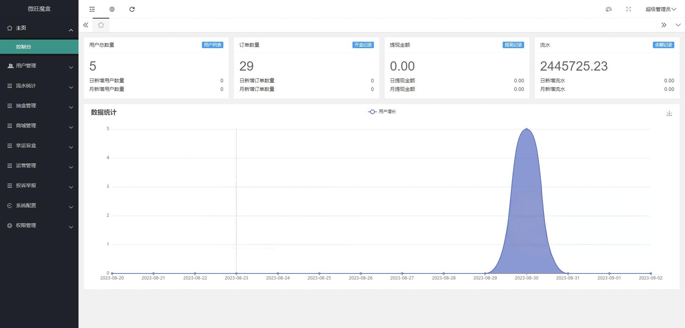Click the 2023-09-02 axis date label
The image size is (685, 328).
(x=650, y=278)
